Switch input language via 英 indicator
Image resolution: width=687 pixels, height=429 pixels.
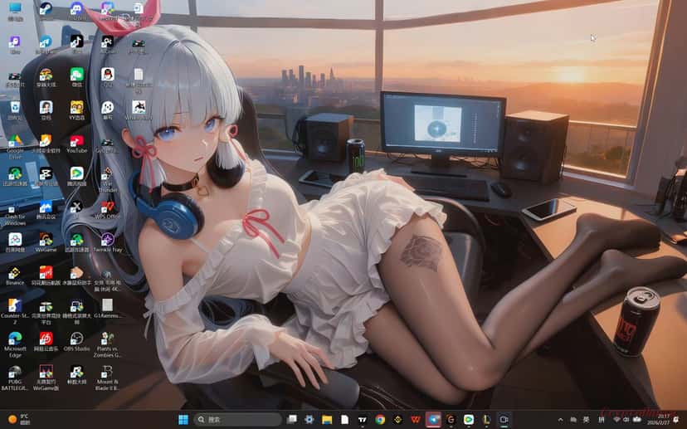tap(587, 420)
